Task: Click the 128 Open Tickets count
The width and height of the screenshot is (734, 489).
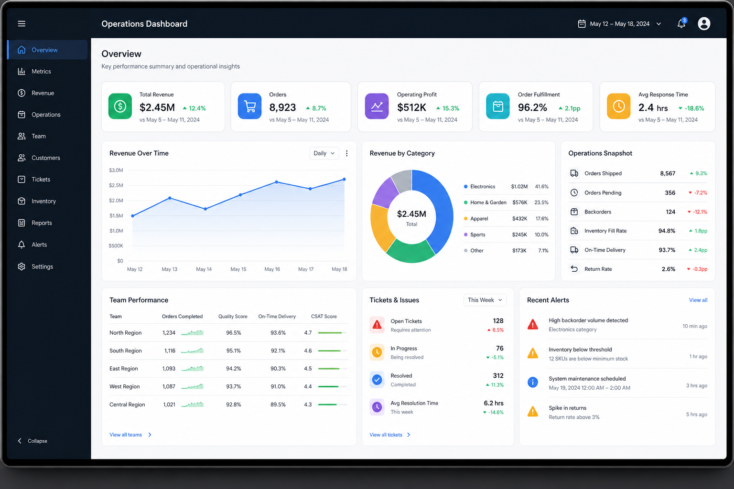Action: point(498,321)
